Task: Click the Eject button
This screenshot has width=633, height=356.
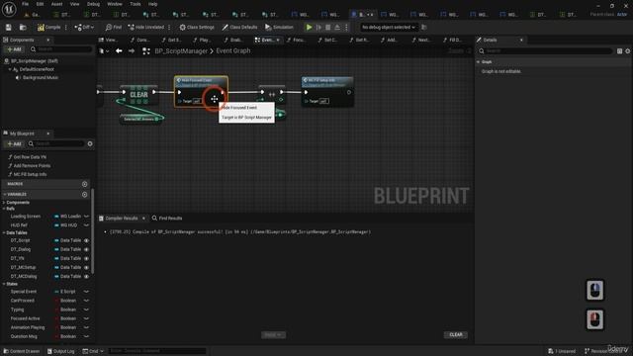Action: [337, 27]
